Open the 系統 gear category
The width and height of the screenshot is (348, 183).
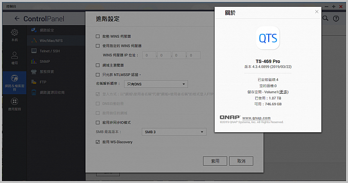tap(14, 35)
